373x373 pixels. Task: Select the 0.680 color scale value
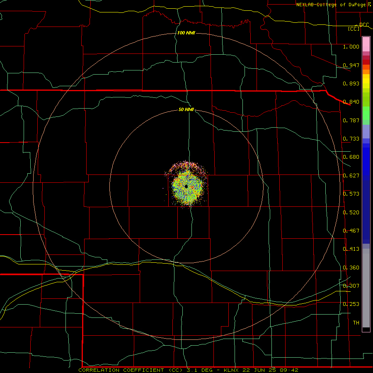351,157
